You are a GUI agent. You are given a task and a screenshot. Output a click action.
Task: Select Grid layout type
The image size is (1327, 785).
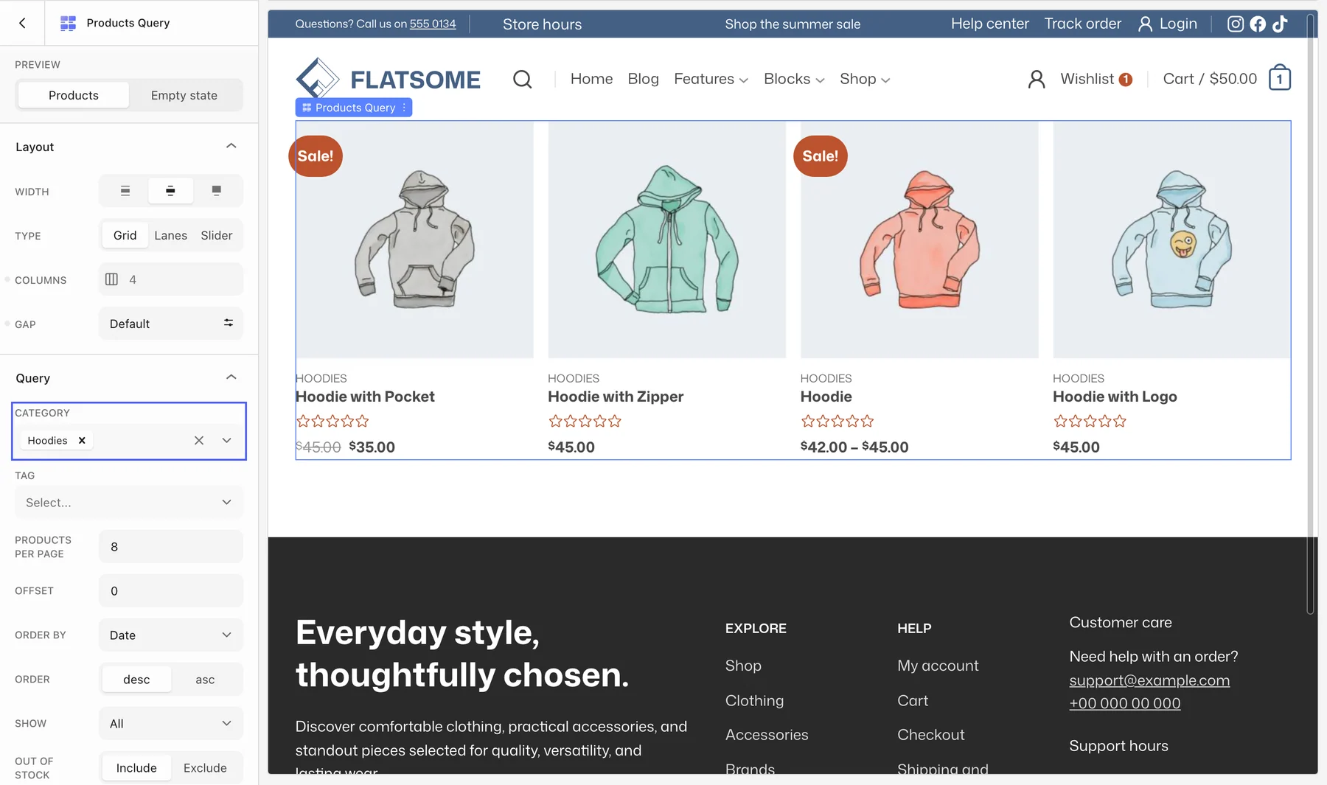[x=125, y=235]
